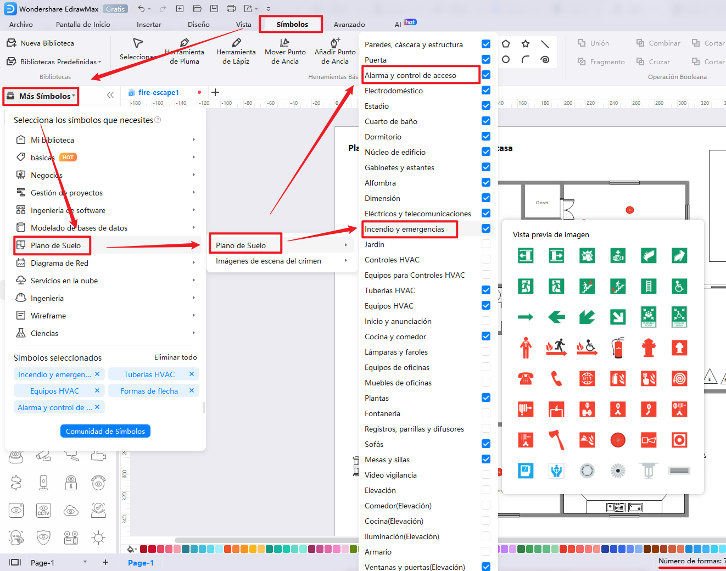
Task: Select the Herramienta de Pluma tool
Action: [185, 52]
